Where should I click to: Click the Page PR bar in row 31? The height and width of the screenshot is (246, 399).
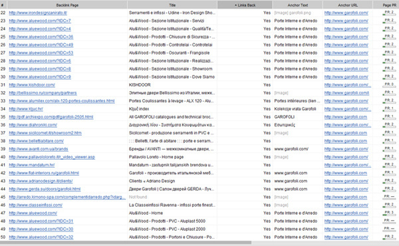point(389,85)
